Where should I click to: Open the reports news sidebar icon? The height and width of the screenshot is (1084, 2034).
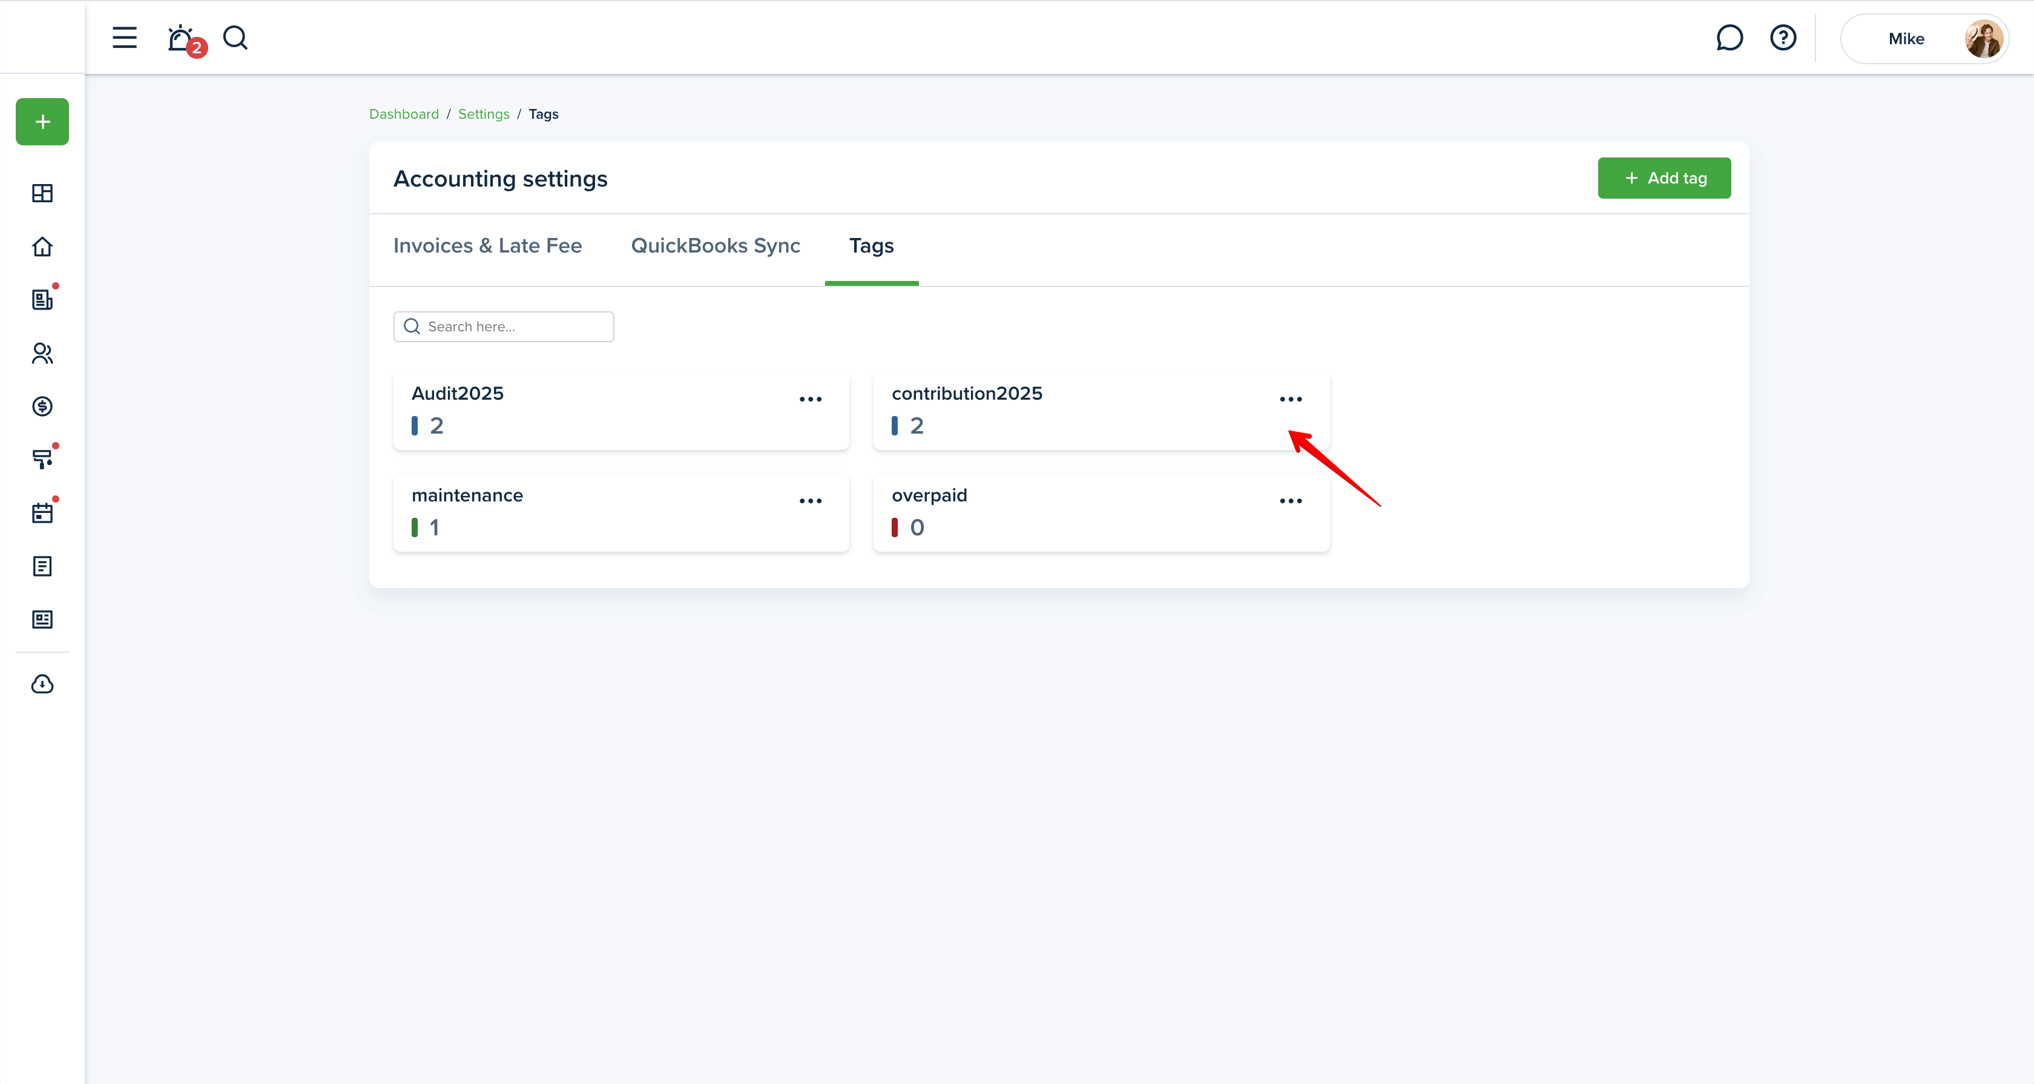point(42,620)
